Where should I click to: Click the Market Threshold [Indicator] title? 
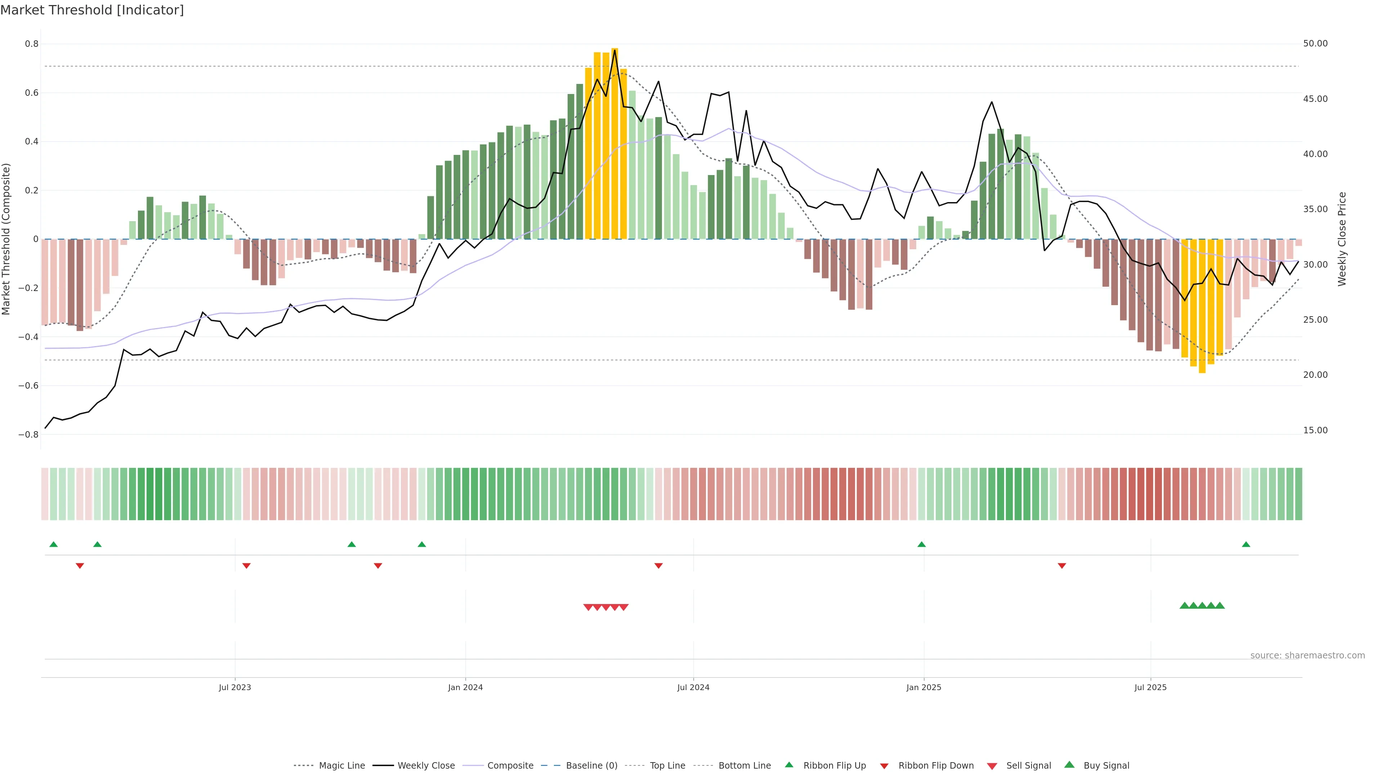[x=92, y=10]
